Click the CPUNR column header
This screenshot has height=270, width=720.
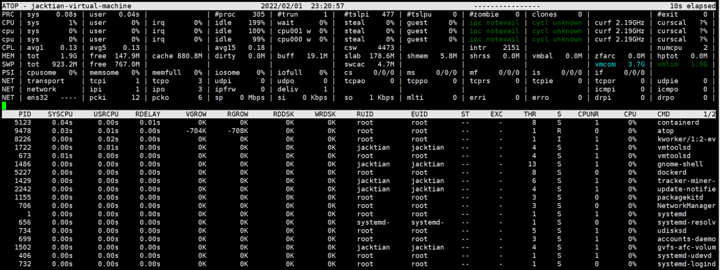pos(588,114)
